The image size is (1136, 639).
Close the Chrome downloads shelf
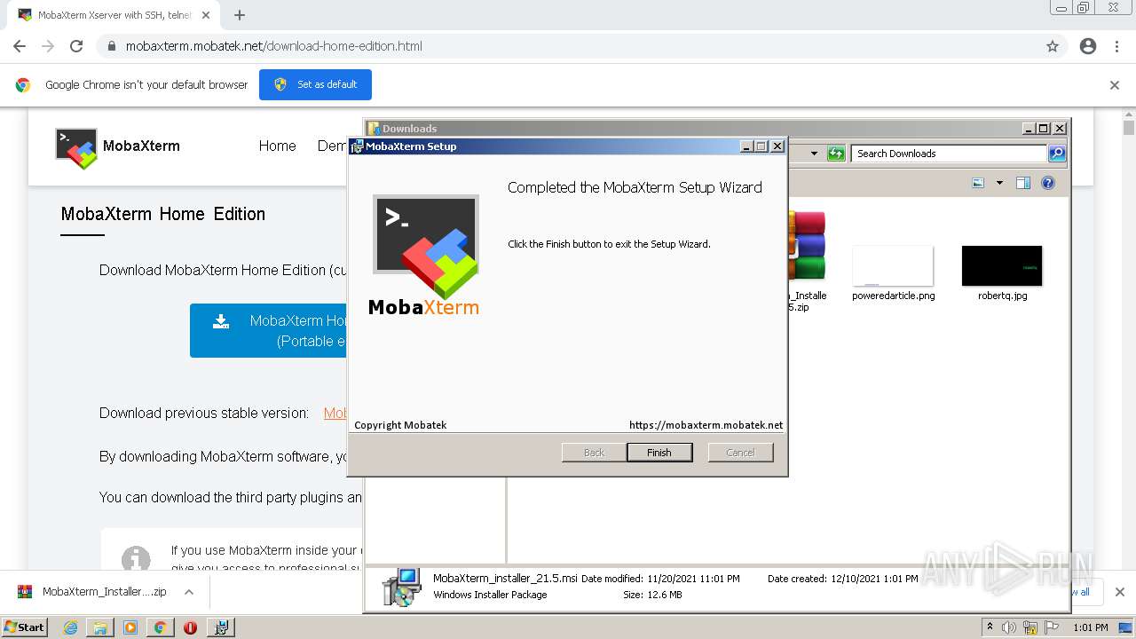tap(1119, 592)
